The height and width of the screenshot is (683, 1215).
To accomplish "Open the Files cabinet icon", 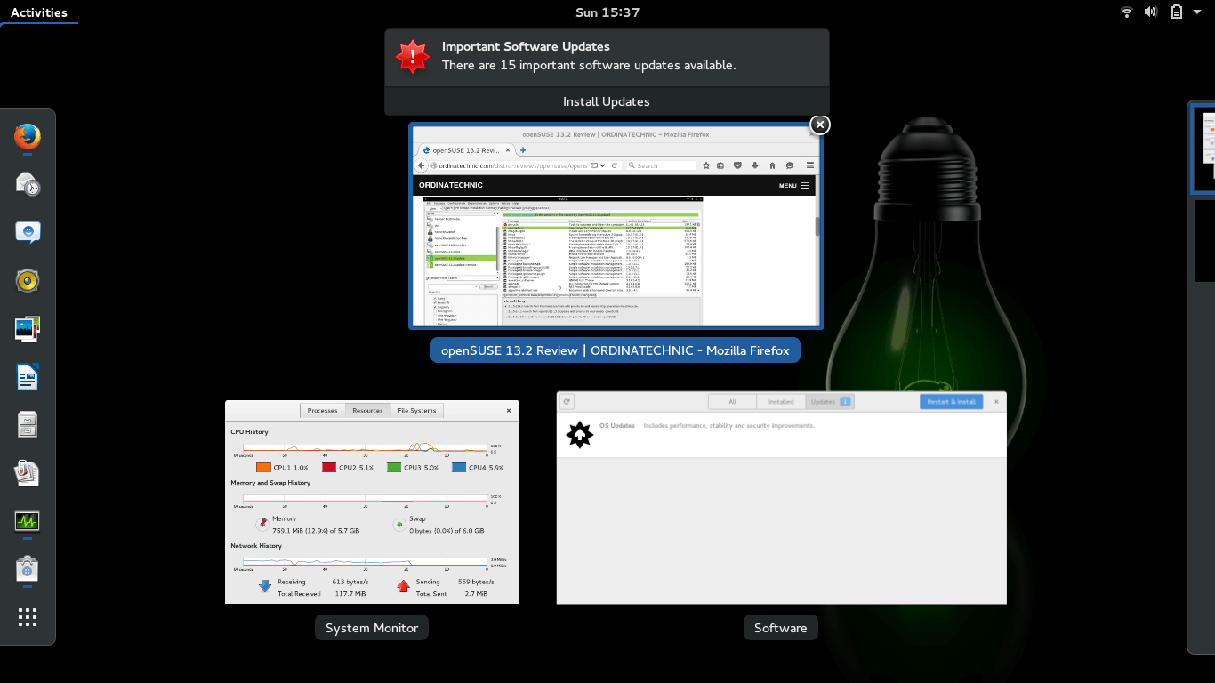I will click(28, 425).
